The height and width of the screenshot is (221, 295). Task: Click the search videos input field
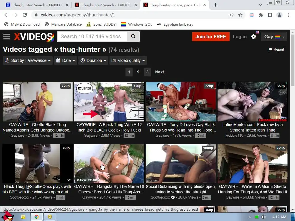(92, 37)
